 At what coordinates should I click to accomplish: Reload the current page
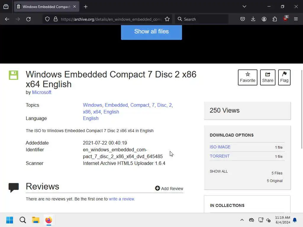[28, 19]
